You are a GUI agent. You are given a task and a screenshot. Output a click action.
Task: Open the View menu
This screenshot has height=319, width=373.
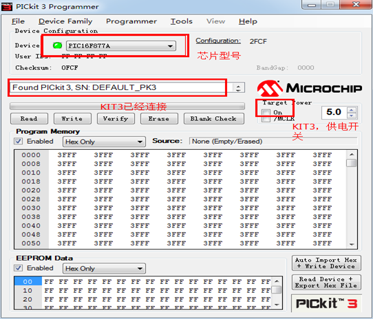(215, 21)
